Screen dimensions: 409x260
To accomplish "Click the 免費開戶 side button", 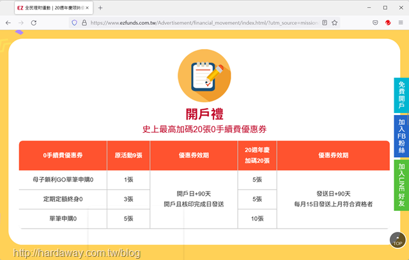I will pyautogui.click(x=401, y=95).
